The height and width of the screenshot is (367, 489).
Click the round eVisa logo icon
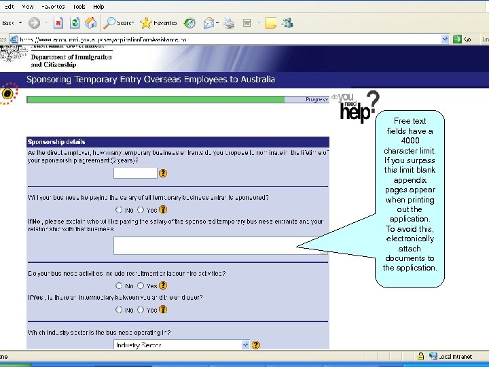(x=8, y=93)
